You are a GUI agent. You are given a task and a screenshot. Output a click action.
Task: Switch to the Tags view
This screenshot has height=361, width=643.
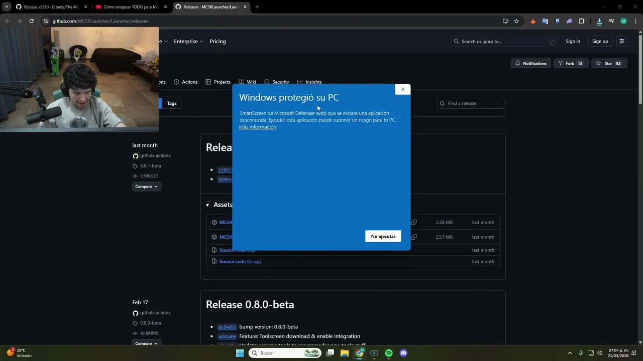point(172,103)
